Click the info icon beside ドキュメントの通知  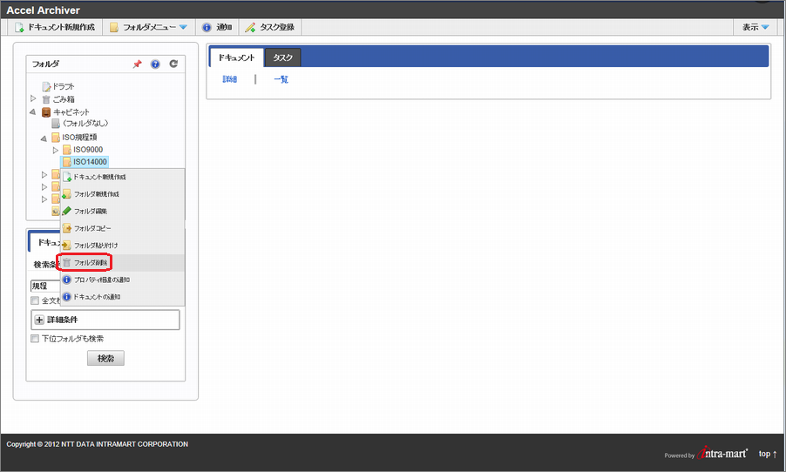pos(67,297)
